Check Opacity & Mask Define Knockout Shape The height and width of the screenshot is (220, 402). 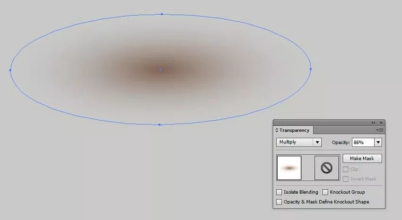pos(279,202)
